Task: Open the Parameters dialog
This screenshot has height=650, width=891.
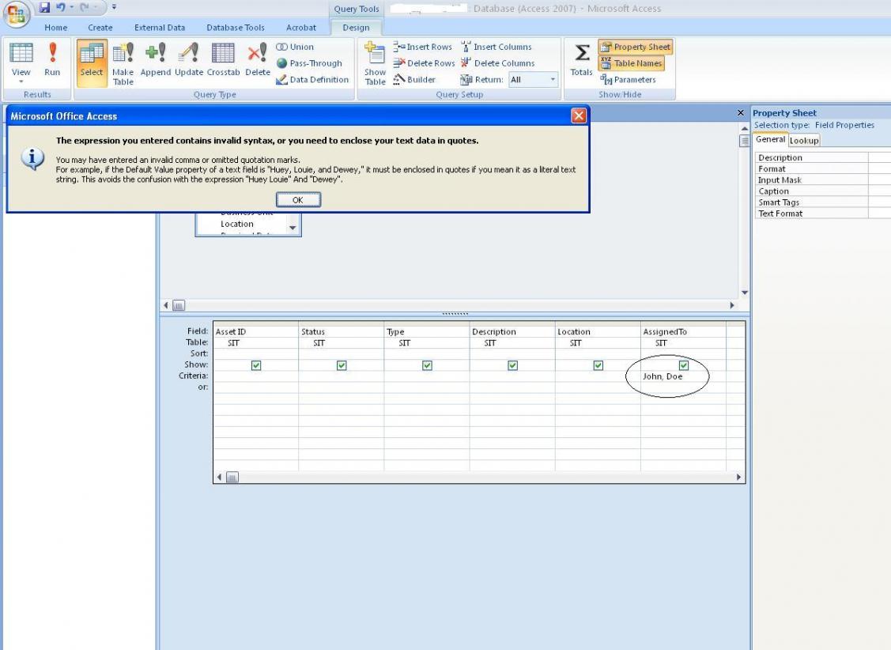Action: tap(628, 80)
